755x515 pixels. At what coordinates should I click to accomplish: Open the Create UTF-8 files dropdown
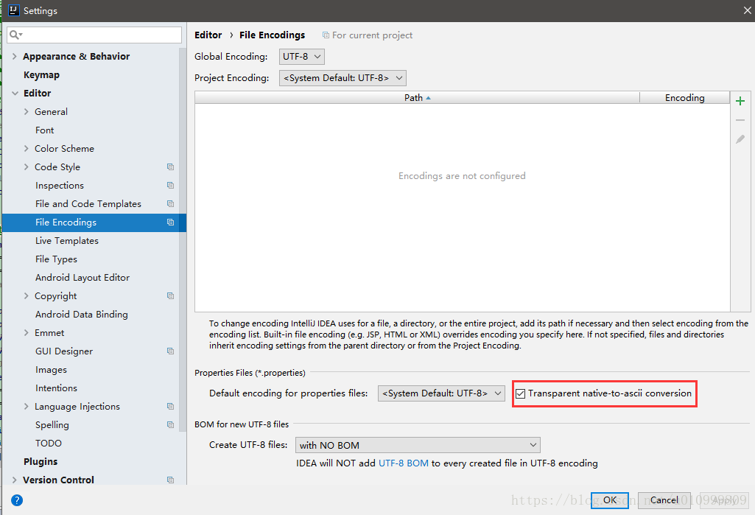click(x=418, y=445)
